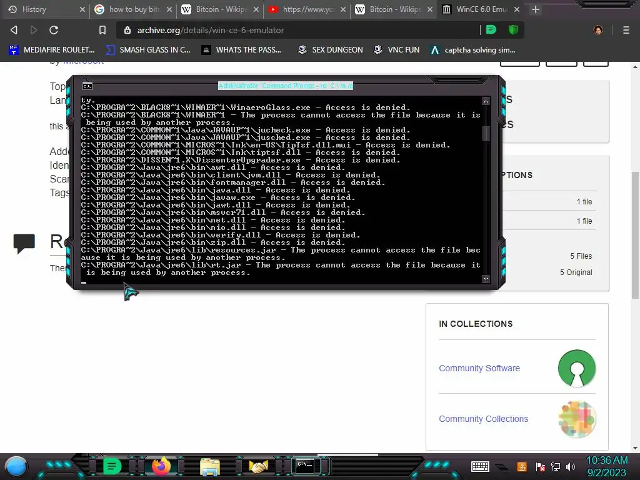
Task: Open Community Software collection link
Action: [x=479, y=368]
